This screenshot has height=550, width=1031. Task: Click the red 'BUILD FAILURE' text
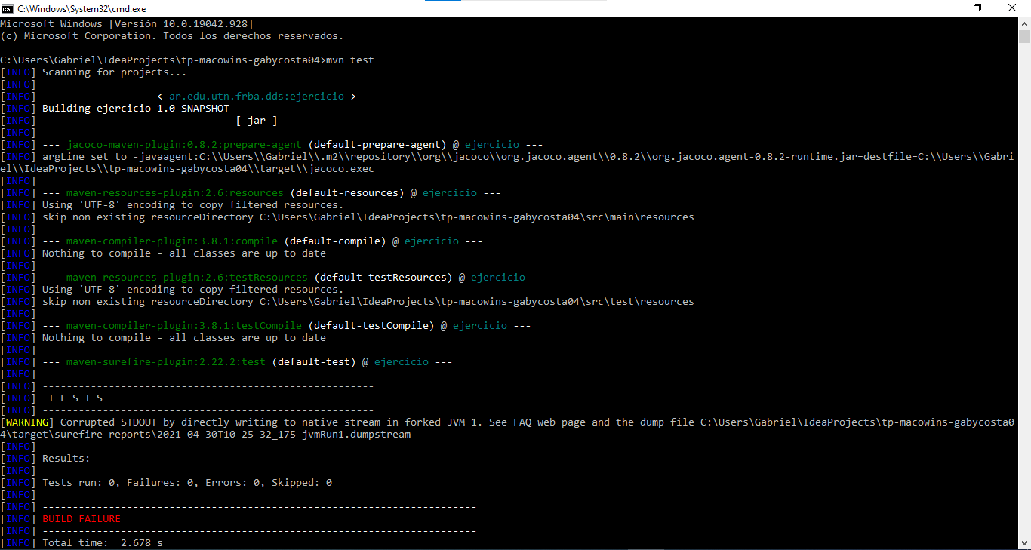[82, 519]
